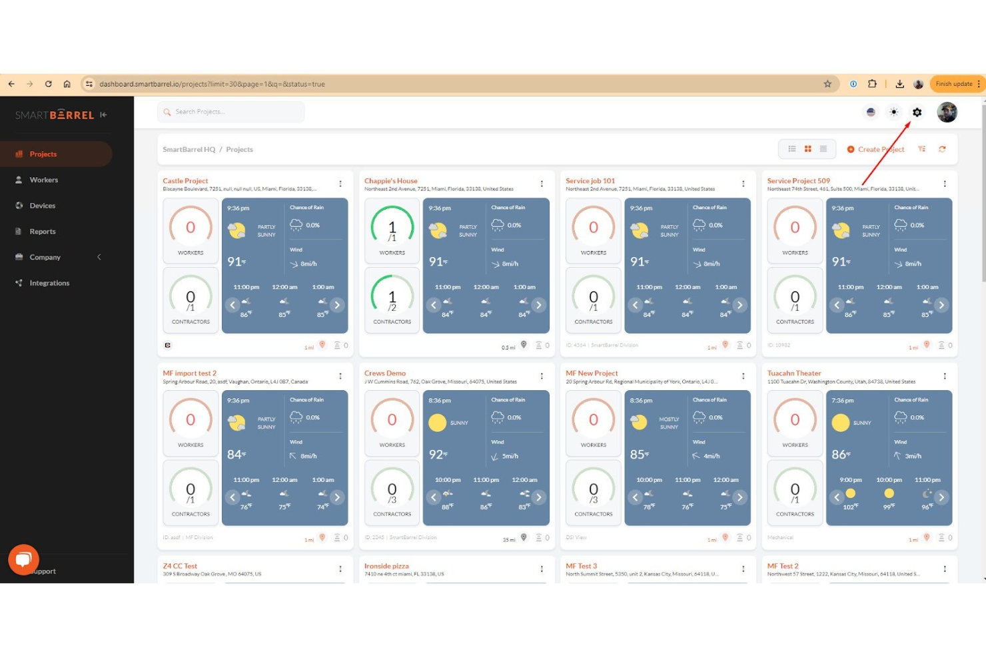
Task: Open the Castle Project title link
Action: pyautogui.click(x=185, y=180)
